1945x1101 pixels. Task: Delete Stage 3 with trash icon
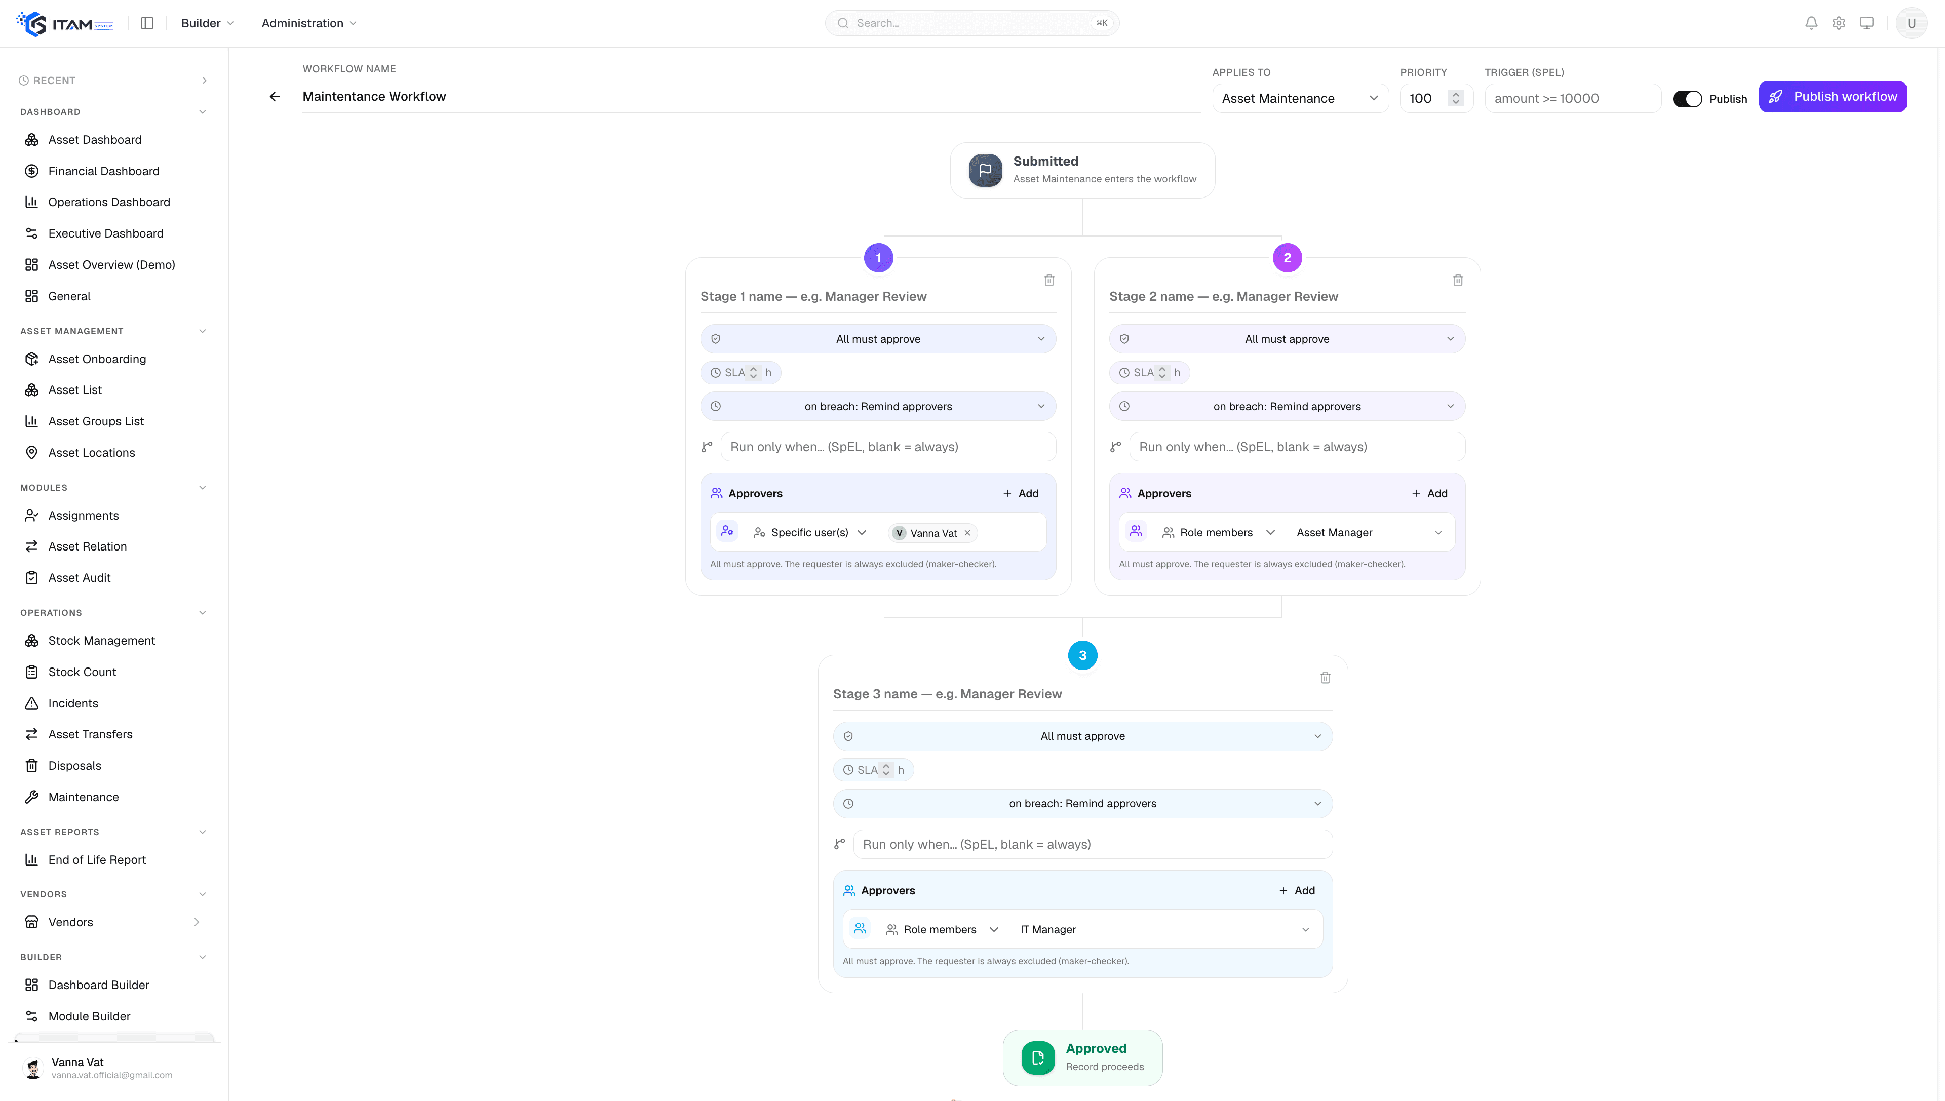[1325, 678]
